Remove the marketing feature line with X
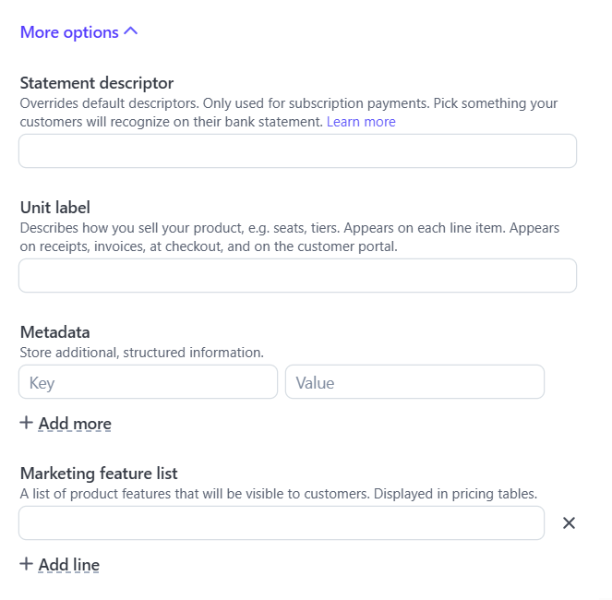The width and height of the screenshot is (612, 600). [x=569, y=523]
